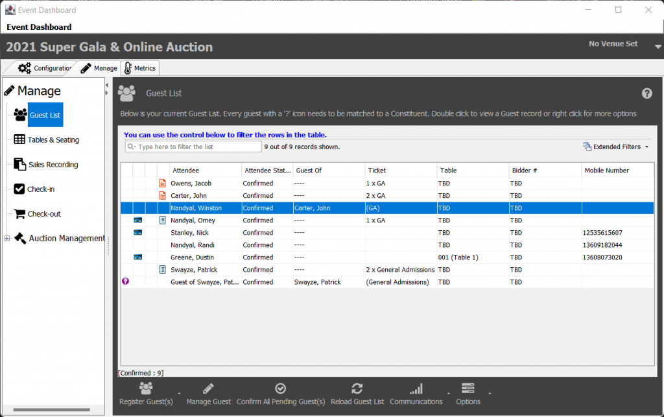Viewport: 664px width, 417px height.
Task: Sort by the Table column header
Action: tap(473, 170)
